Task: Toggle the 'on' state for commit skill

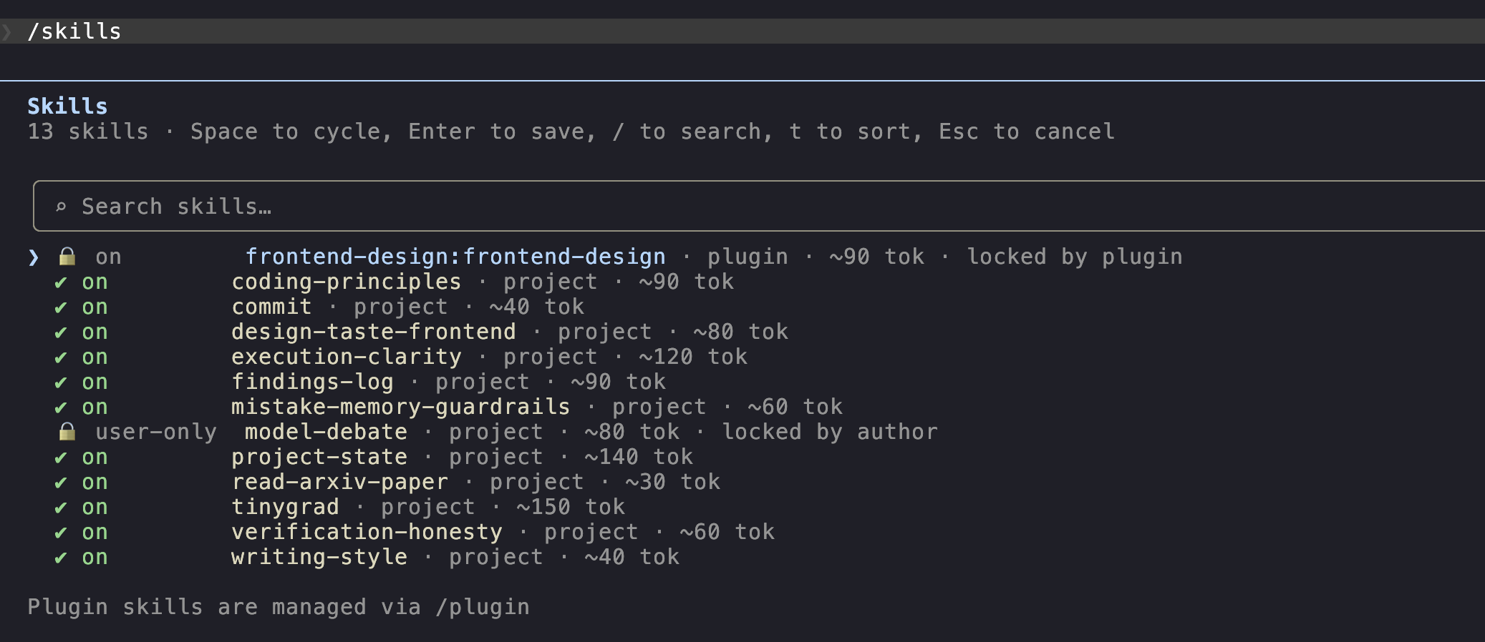Action: pos(95,307)
